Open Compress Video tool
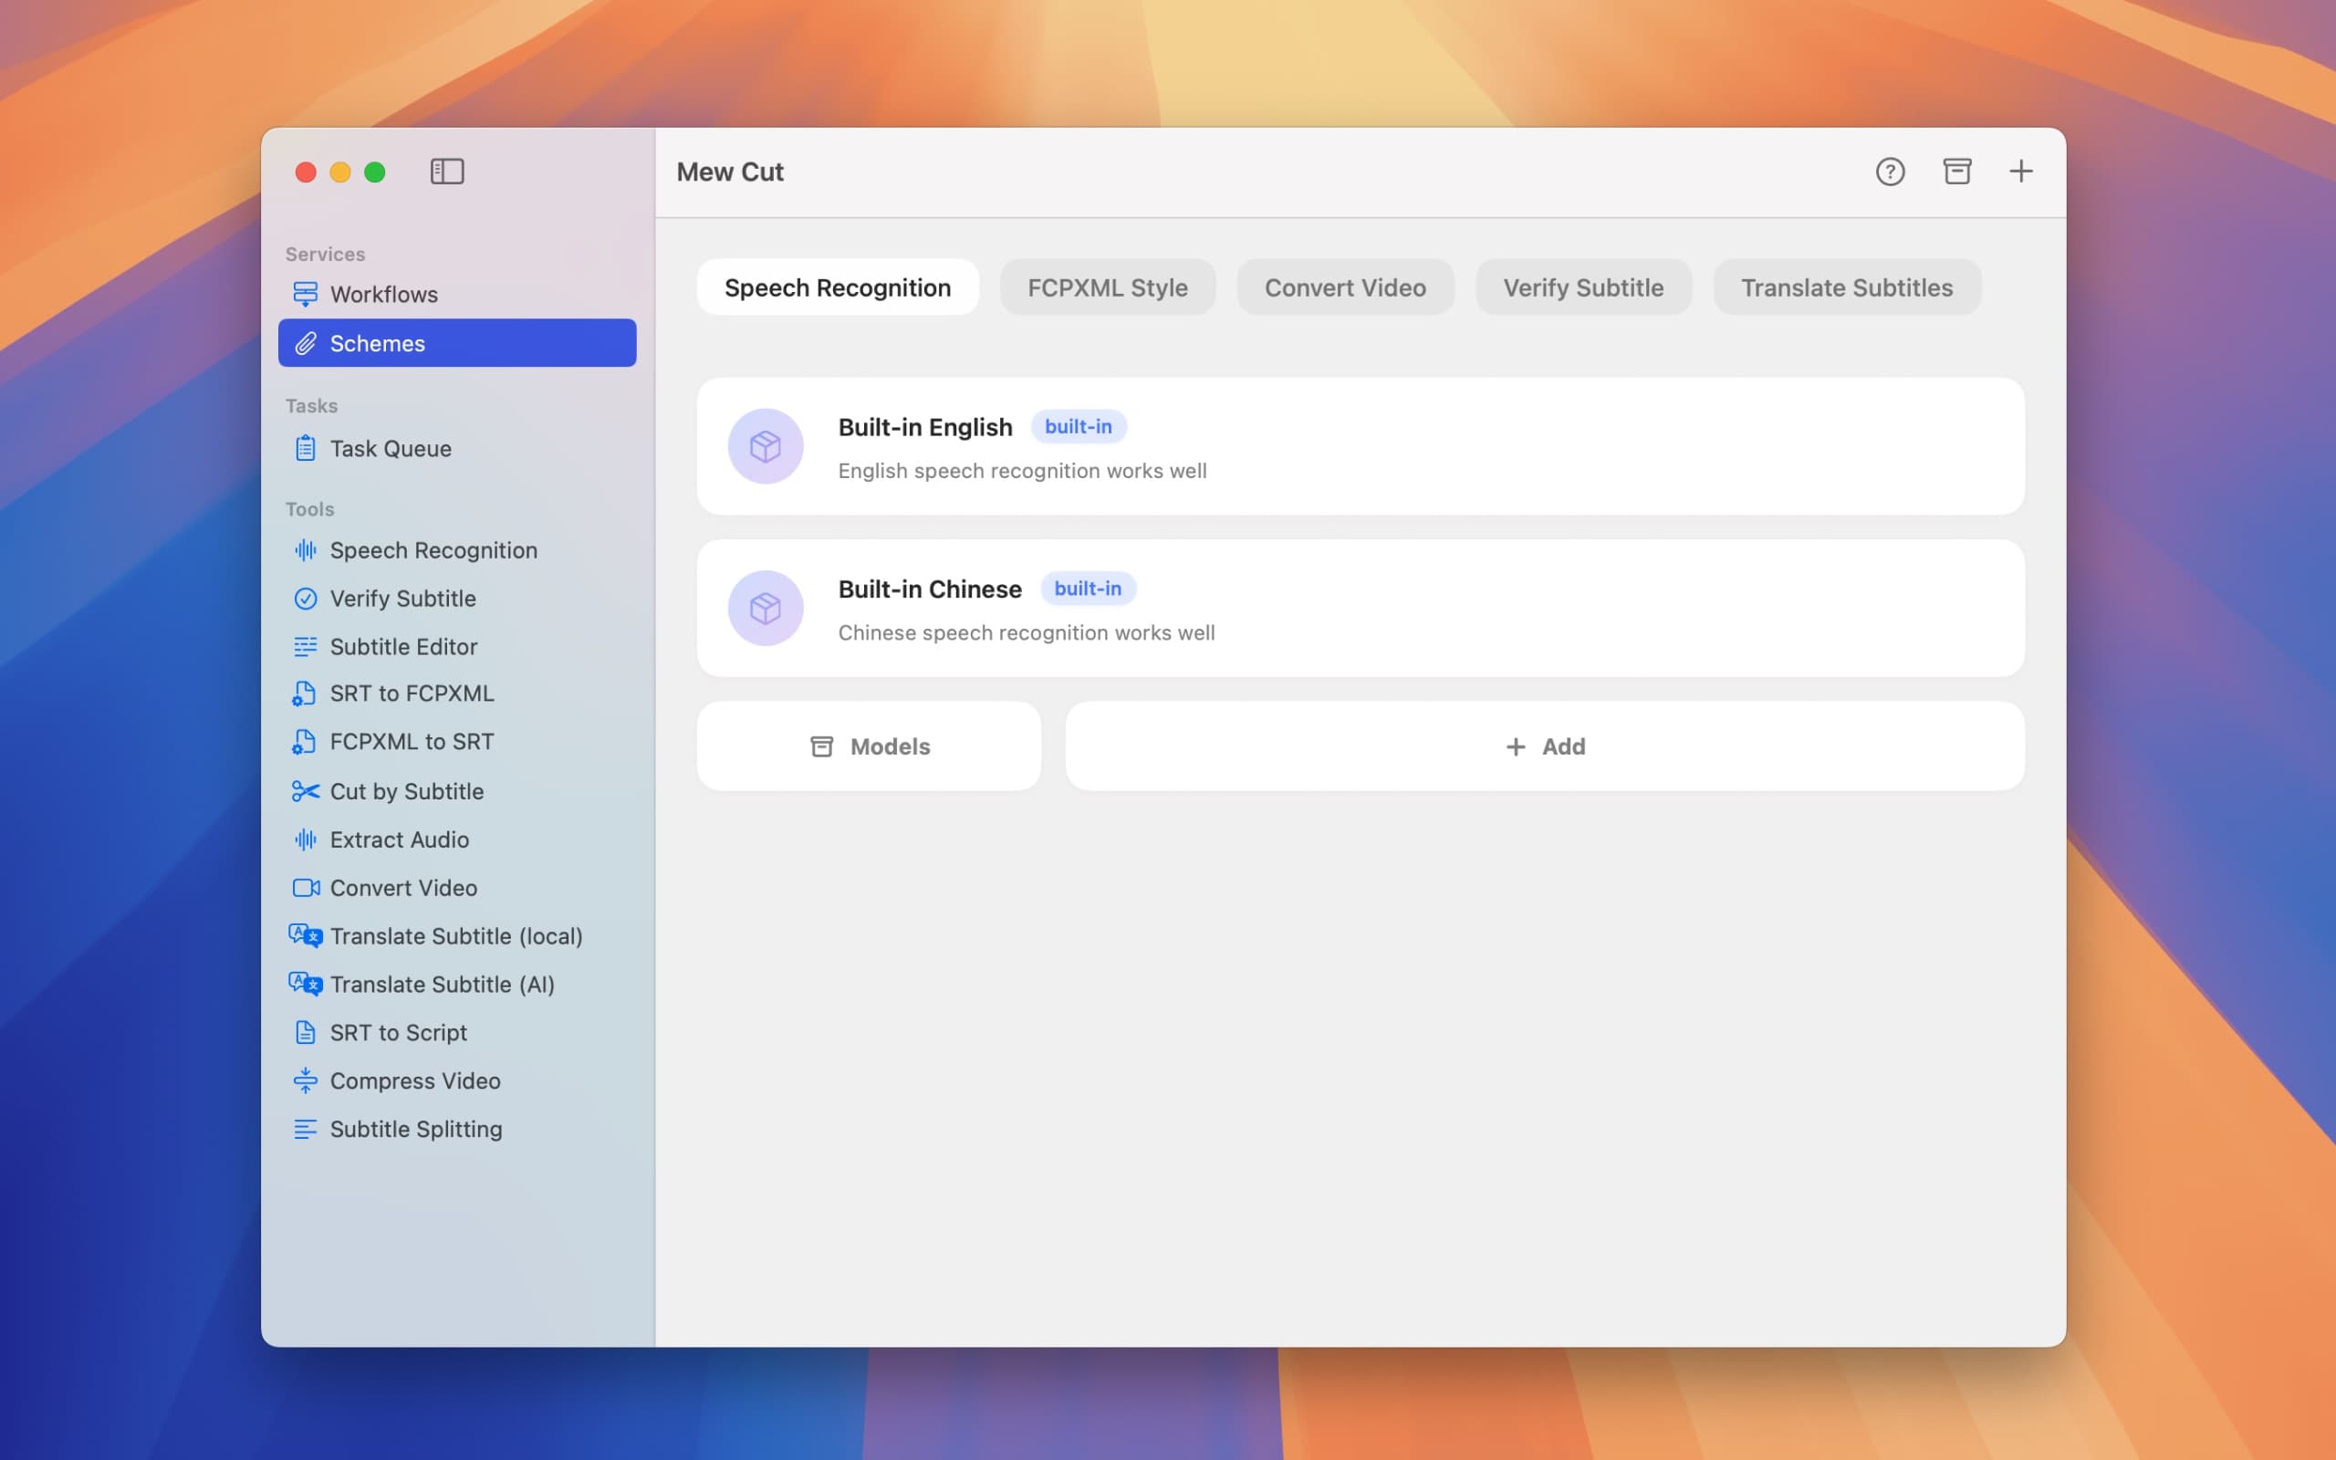This screenshot has height=1460, width=2336. pos(414,1081)
